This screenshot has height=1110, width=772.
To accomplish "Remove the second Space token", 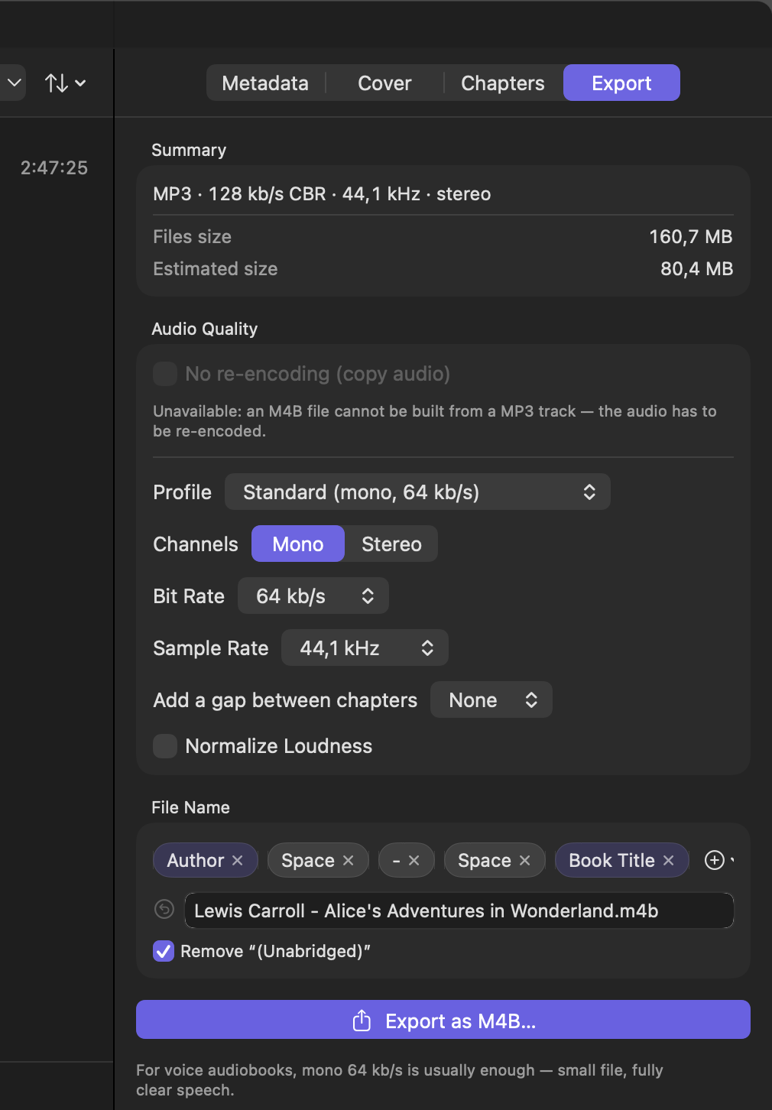I will tap(525, 861).
